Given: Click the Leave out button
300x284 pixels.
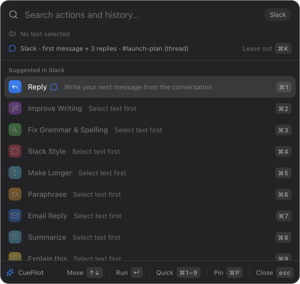Looking at the screenshot, I should click(257, 49).
